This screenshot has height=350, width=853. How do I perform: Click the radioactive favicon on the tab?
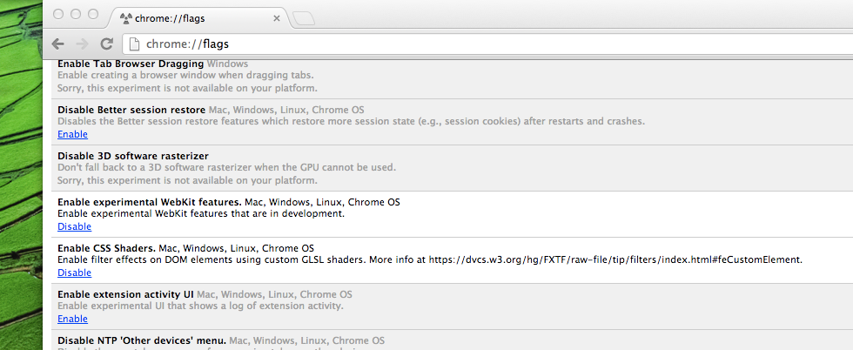pos(124,17)
